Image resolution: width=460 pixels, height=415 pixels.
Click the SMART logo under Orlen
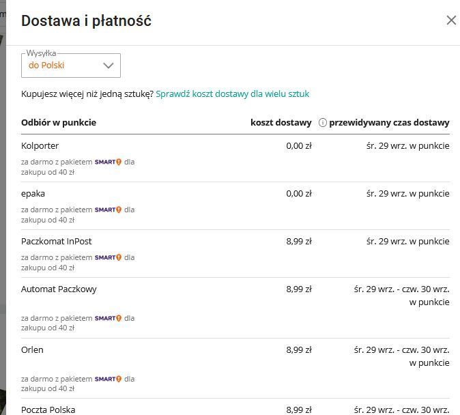click(108, 380)
